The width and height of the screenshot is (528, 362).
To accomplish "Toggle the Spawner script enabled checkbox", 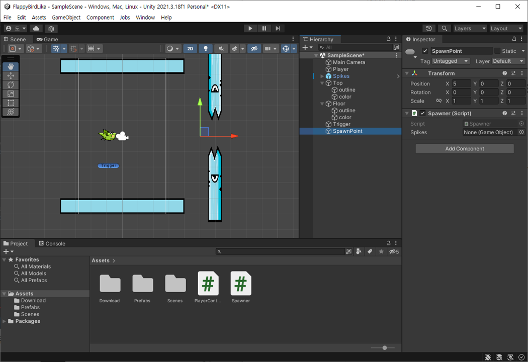I will [x=422, y=114].
